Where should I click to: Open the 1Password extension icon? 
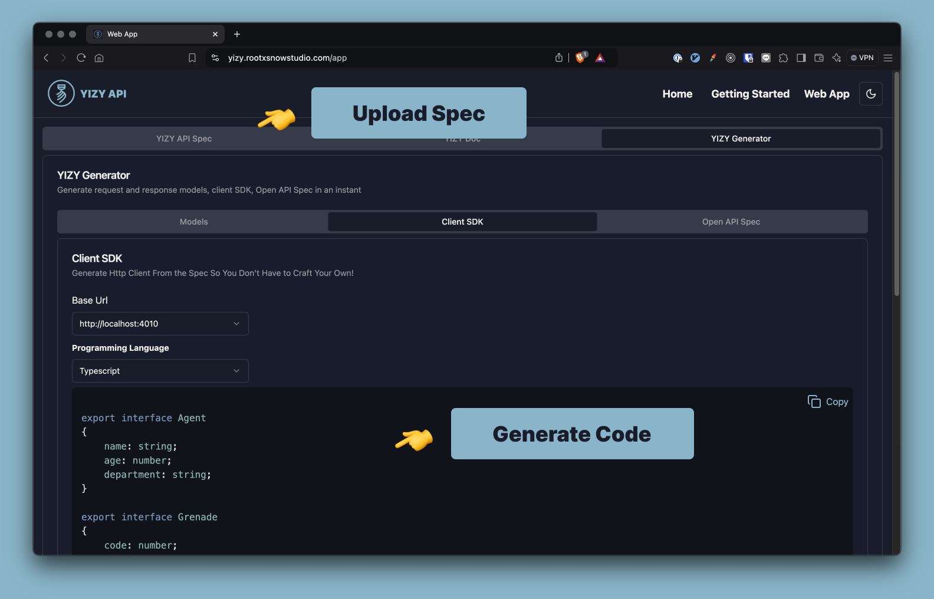click(678, 58)
